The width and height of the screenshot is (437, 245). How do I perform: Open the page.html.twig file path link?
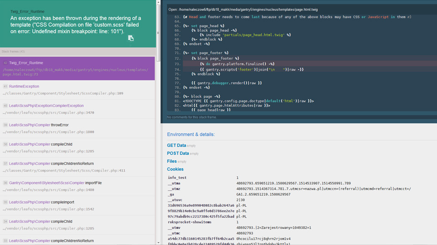[x=248, y=10]
